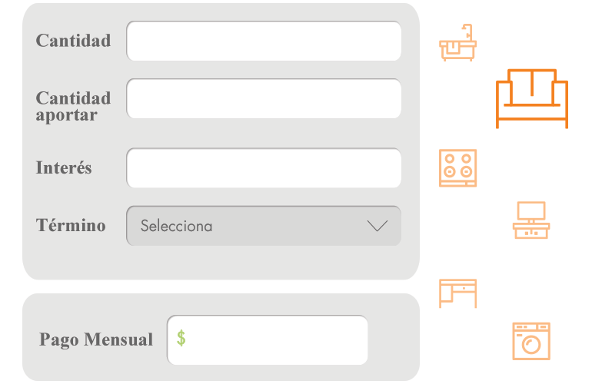The height and width of the screenshot is (384, 592).
Task: Click the desk with drawers icon
Action: [457, 293]
